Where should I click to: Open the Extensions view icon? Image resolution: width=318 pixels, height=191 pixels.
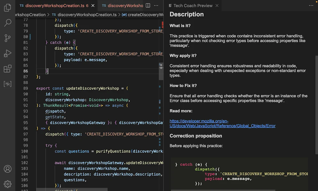pyautogui.click(x=7, y=68)
